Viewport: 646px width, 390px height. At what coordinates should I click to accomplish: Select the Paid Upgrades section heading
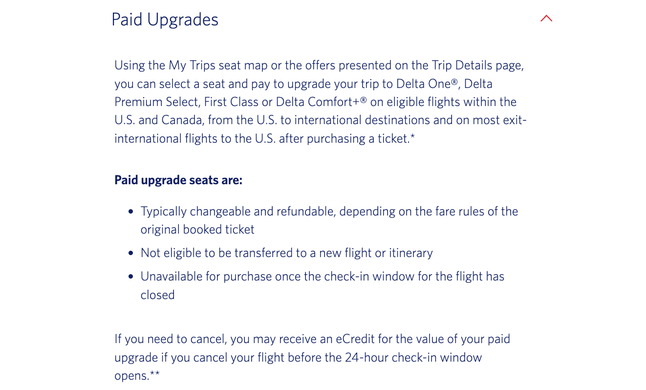(165, 19)
